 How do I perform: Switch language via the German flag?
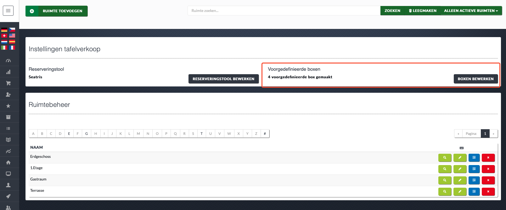coord(4,30)
